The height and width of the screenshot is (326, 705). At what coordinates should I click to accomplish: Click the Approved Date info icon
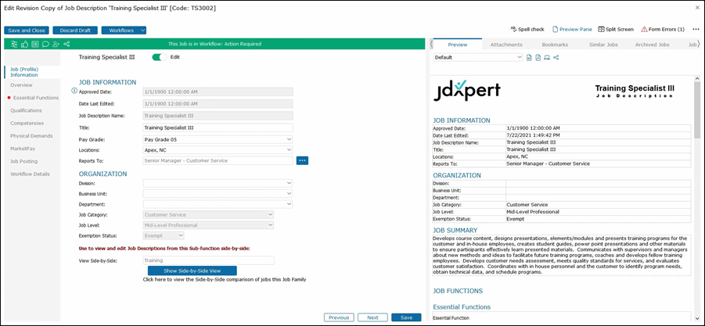(x=74, y=91)
